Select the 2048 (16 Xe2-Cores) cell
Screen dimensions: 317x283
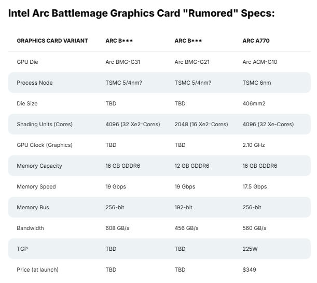(x=201, y=125)
